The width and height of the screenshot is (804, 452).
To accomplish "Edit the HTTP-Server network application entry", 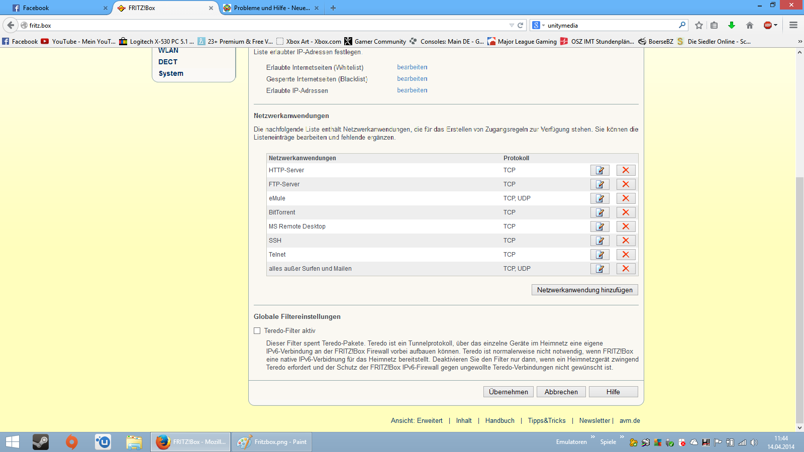I will pyautogui.click(x=599, y=170).
